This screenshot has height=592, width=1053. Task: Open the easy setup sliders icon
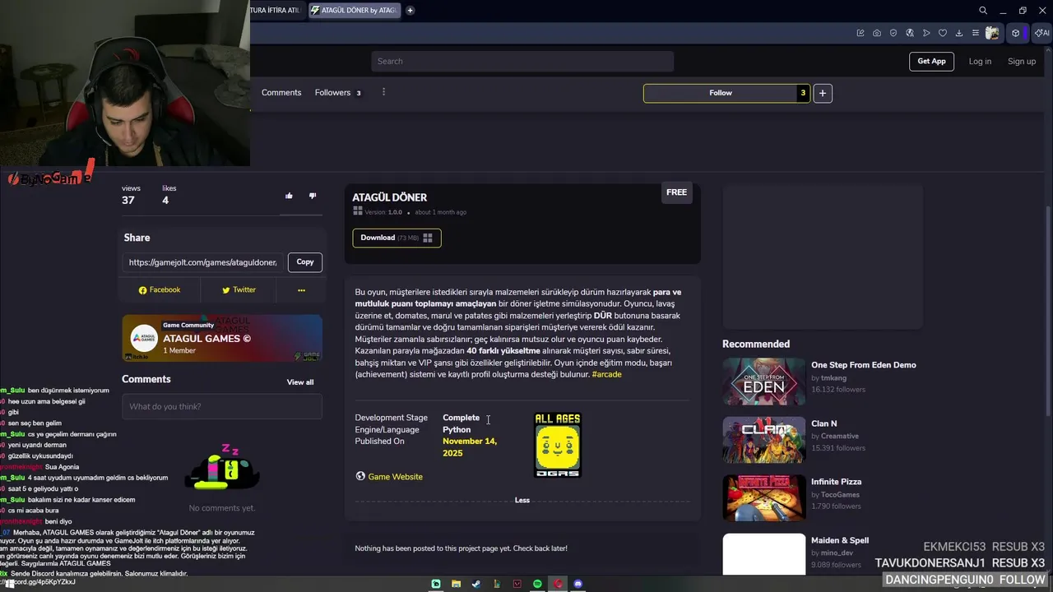tap(976, 33)
